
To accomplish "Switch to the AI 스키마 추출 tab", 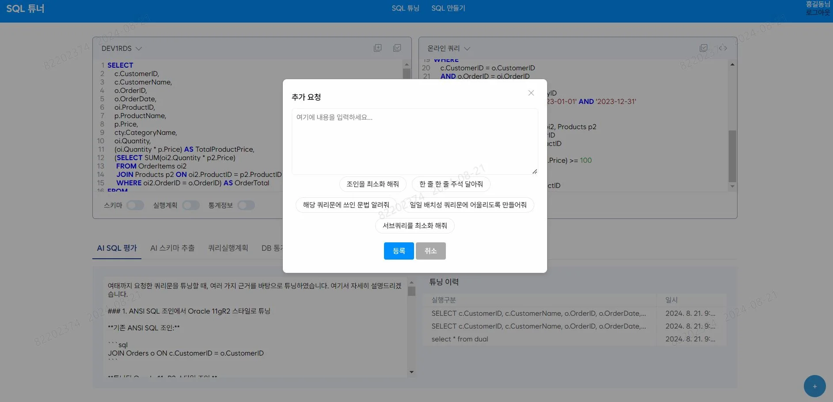I will [172, 248].
